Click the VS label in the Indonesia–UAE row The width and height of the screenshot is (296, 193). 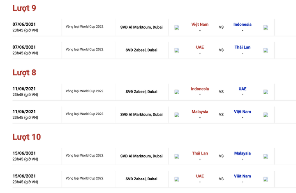[x=221, y=92]
